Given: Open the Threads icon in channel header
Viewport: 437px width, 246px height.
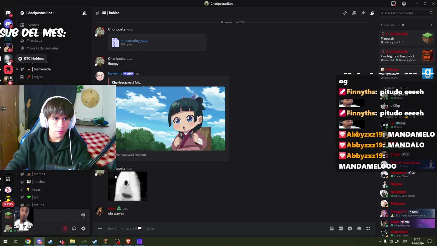Looking at the screenshot, I should pyautogui.click(x=345, y=13).
